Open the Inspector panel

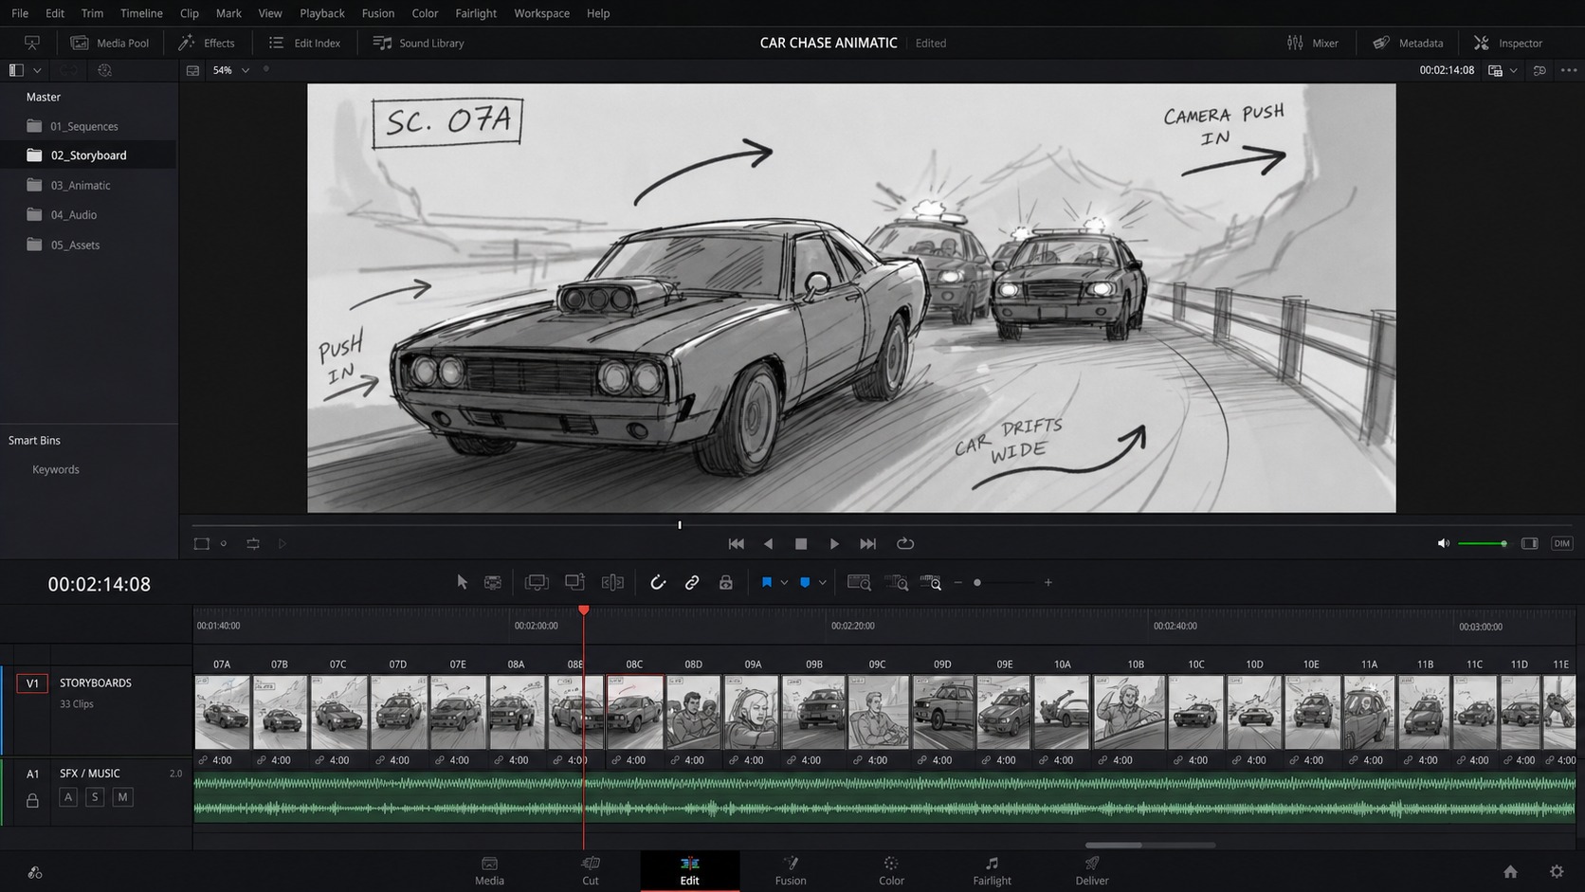1508,43
